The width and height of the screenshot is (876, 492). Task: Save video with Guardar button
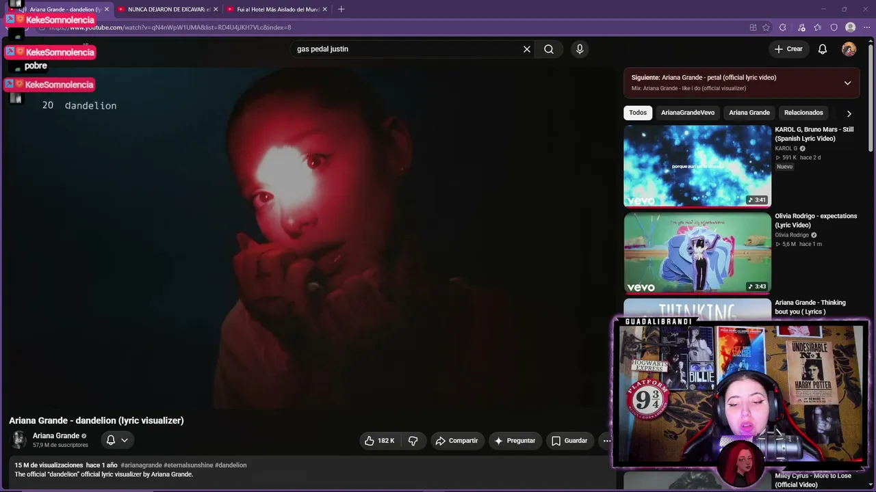569,441
